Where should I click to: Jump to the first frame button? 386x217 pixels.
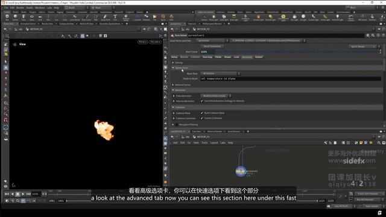click(7, 194)
